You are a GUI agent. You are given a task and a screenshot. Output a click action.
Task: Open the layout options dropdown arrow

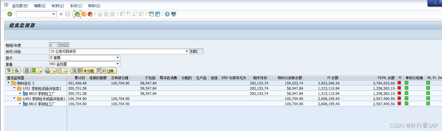pyautogui.click(x=65, y=71)
